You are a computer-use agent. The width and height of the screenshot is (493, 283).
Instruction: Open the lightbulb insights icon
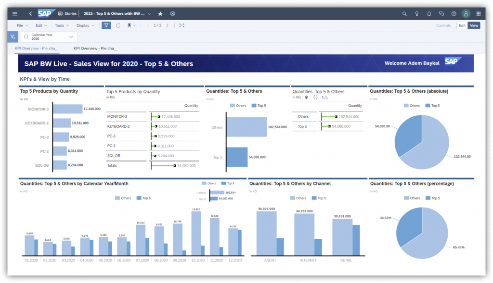[x=416, y=14]
